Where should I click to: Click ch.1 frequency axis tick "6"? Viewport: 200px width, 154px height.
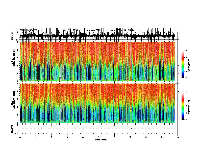coord(18,58)
